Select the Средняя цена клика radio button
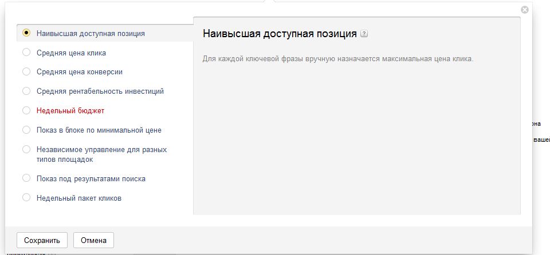This screenshot has width=550, height=255. [26, 53]
